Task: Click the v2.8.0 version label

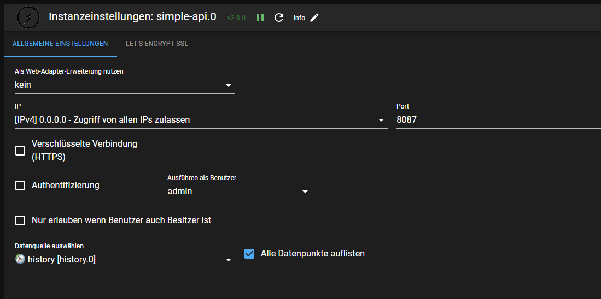Action: (x=236, y=18)
